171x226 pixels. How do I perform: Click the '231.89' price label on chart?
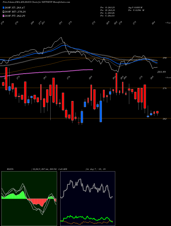[161, 72]
